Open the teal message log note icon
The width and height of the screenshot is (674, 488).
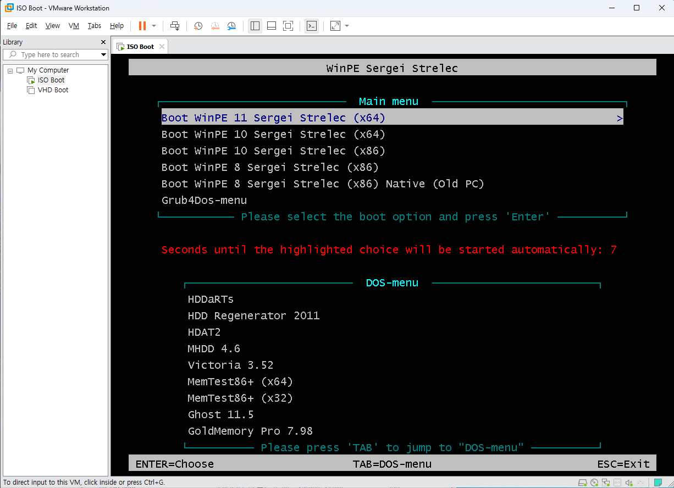point(658,483)
